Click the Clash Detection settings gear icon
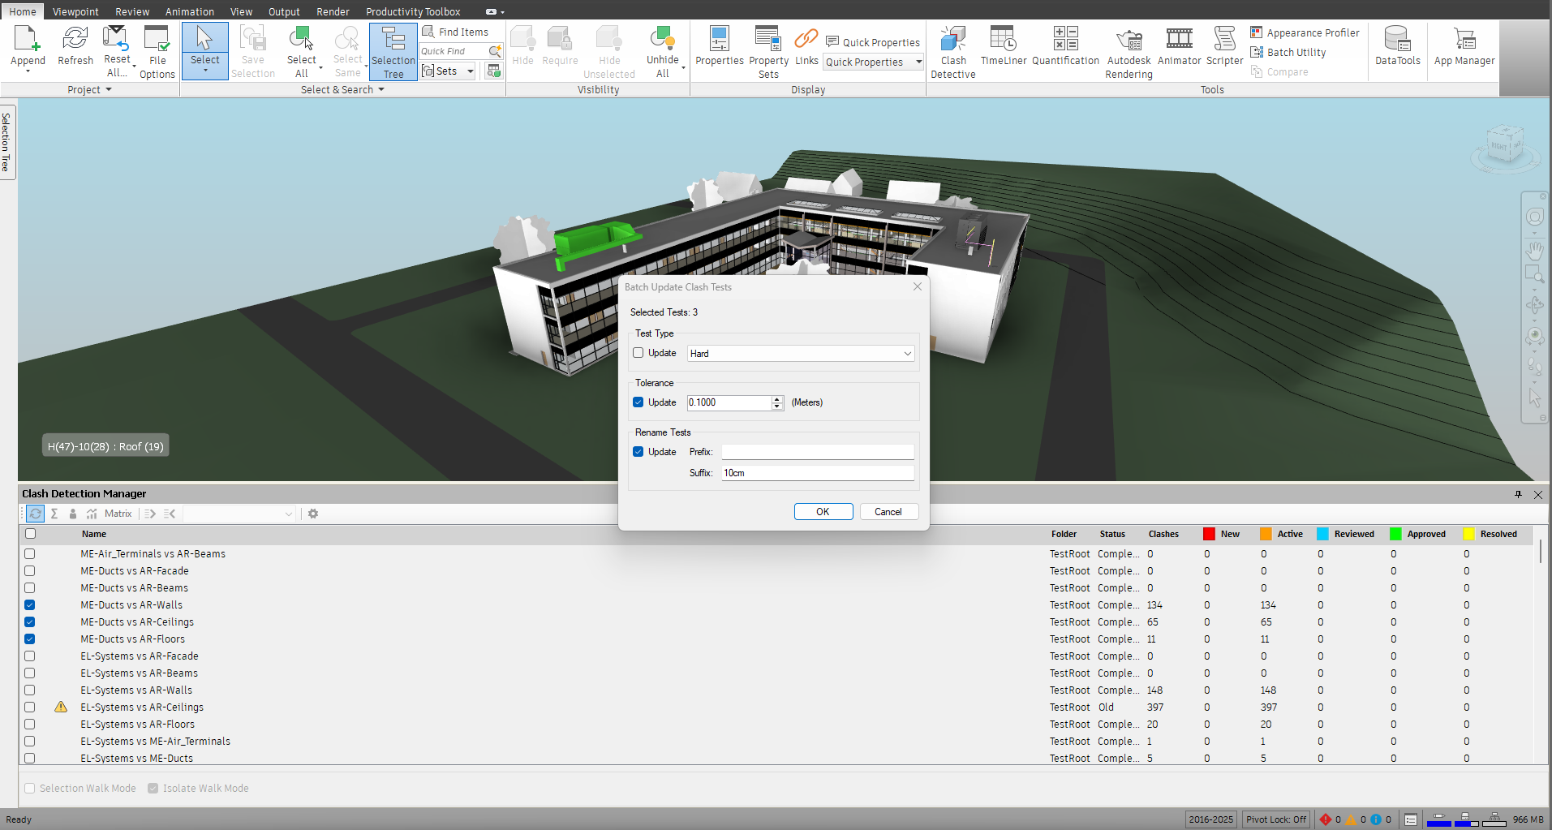Screen dimensions: 1552x830 313,514
